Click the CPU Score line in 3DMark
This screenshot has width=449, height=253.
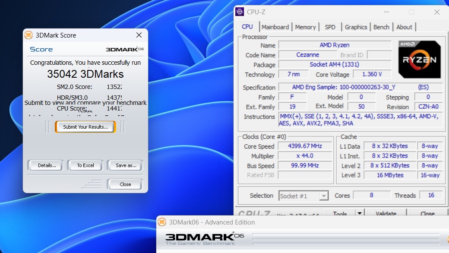89,108
